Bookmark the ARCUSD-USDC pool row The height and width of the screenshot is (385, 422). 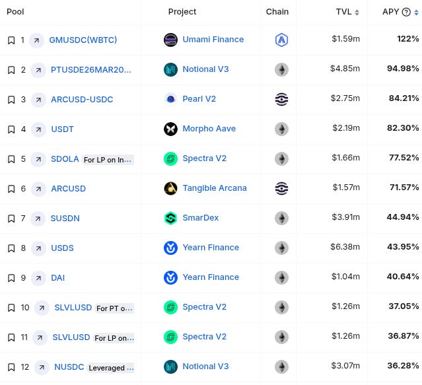11,100
